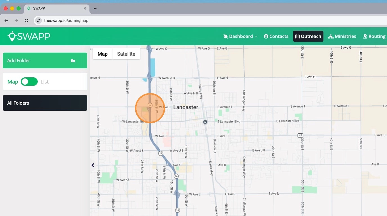
Task: Select the SWAPP browser tab
Action: tap(57, 8)
